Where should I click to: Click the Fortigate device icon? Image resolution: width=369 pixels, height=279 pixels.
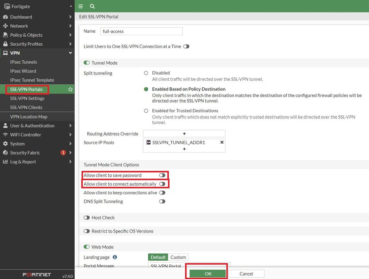coord(7,6)
